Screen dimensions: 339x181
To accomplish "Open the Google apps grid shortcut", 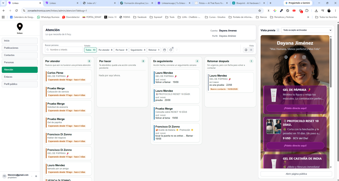I will pos(3,17).
